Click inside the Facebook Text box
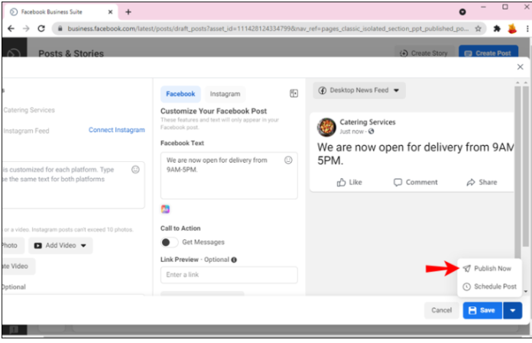 [229, 176]
